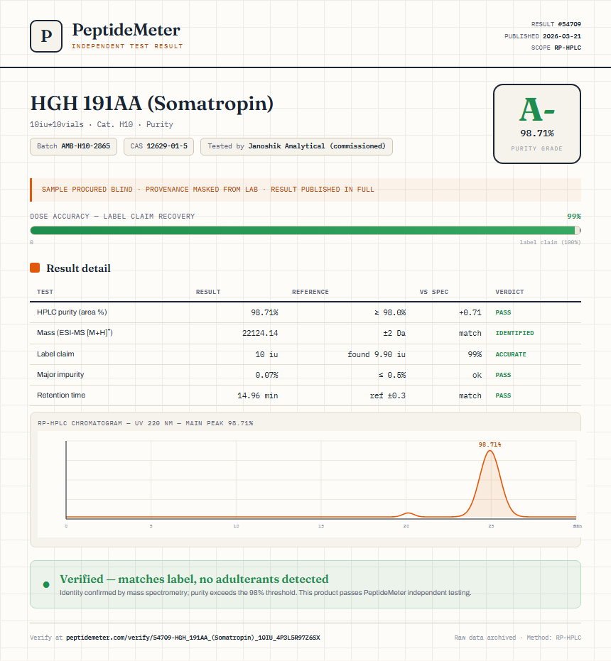Click the found 9.90 iu reference cell
This screenshot has height=661, width=611.
pyautogui.click(x=377, y=354)
